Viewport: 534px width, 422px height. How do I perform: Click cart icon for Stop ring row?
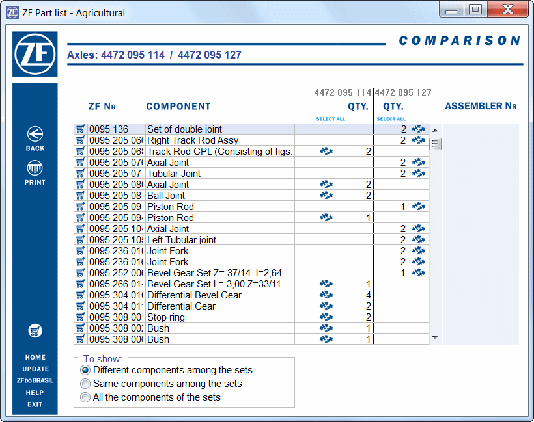81,317
